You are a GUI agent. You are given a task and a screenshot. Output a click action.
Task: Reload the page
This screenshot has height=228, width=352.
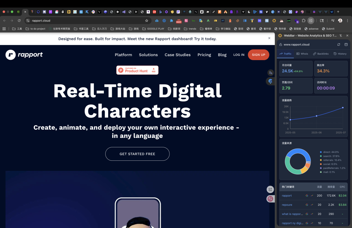click(19, 21)
